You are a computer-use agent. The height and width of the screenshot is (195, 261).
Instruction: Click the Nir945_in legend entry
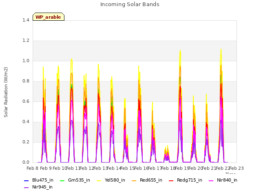pyautogui.click(x=38, y=187)
